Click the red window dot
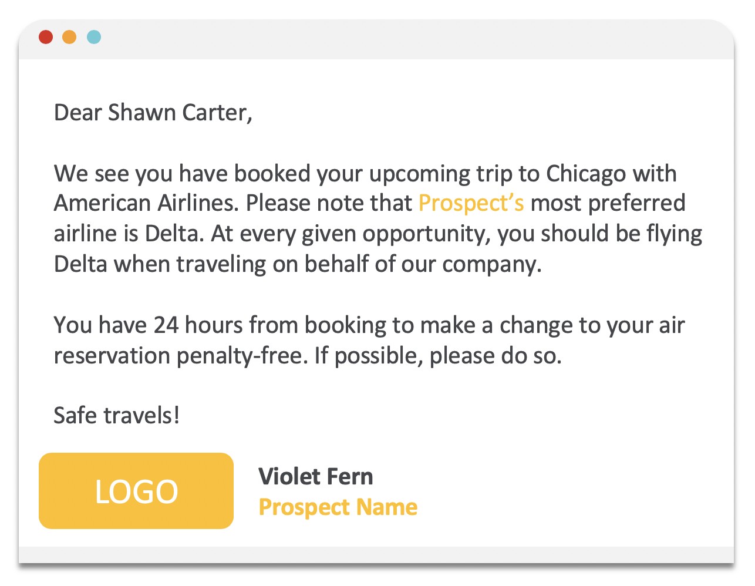 point(46,37)
